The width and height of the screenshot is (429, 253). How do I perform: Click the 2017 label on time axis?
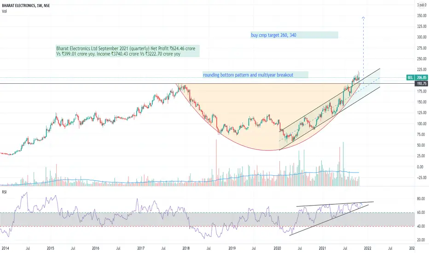tap(141, 248)
